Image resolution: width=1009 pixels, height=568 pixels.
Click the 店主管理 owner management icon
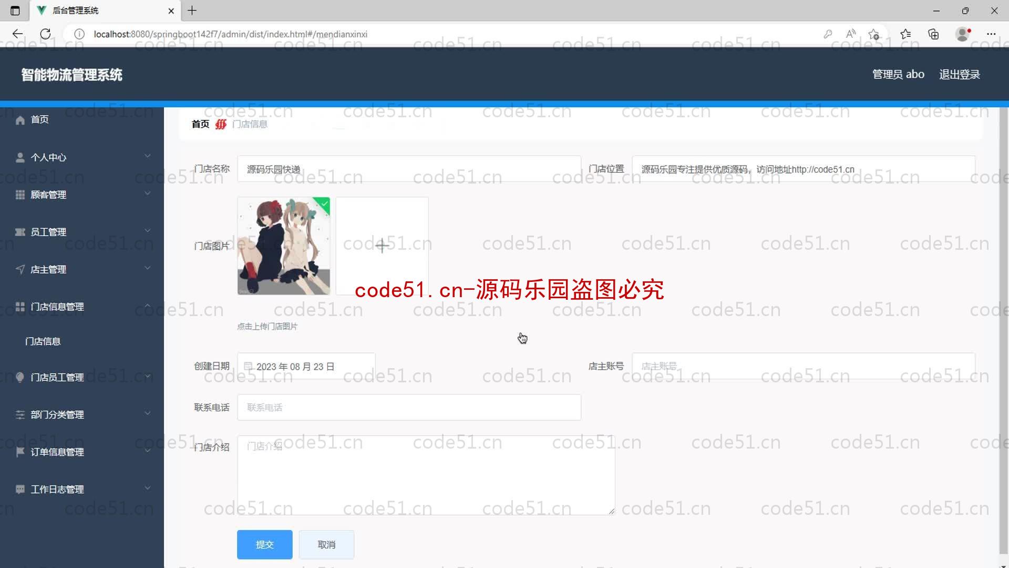pos(19,269)
